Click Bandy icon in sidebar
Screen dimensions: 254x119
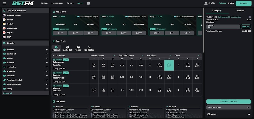pos(4,89)
